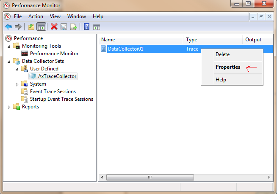Click the red Delete X toolbar icon
Image resolution: width=277 pixels, height=194 pixels.
click(54, 27)
